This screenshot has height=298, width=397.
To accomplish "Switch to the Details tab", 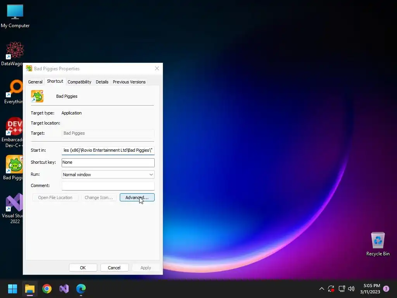I will 102,82.
